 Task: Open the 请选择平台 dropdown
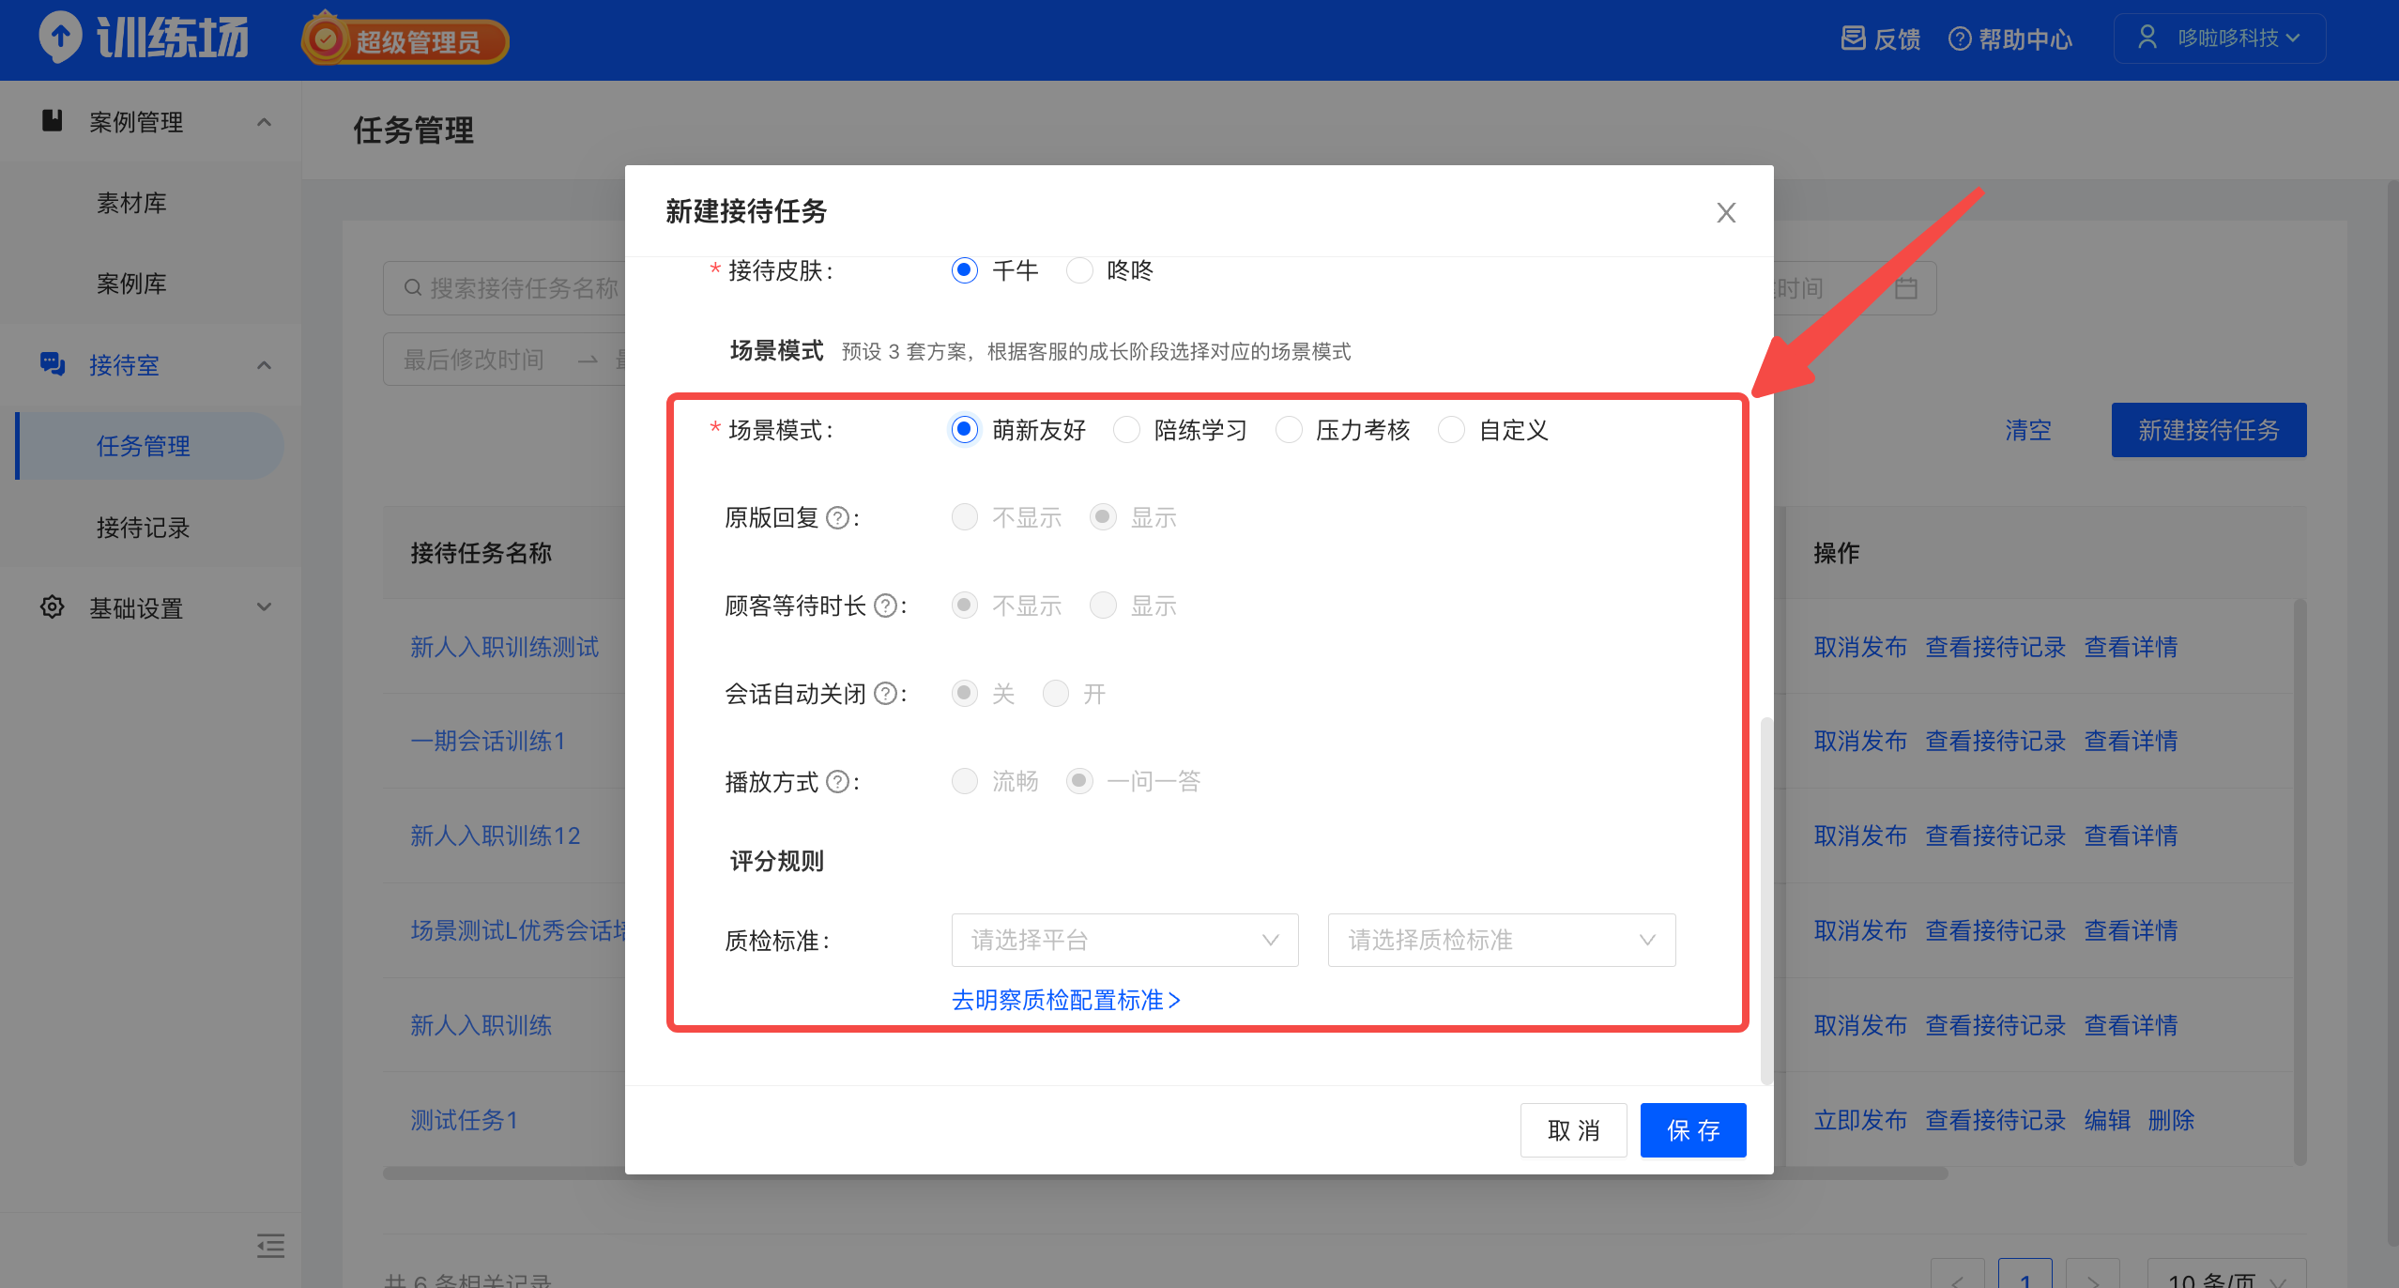click(1124, 940)
